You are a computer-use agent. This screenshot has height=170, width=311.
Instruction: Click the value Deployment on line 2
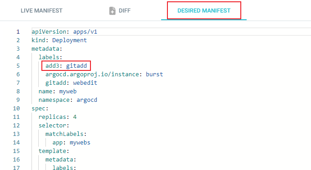pos(69,40)
